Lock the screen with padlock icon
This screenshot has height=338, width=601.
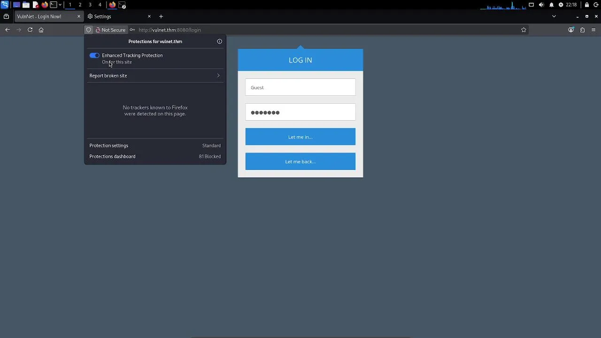pos(587,5)
